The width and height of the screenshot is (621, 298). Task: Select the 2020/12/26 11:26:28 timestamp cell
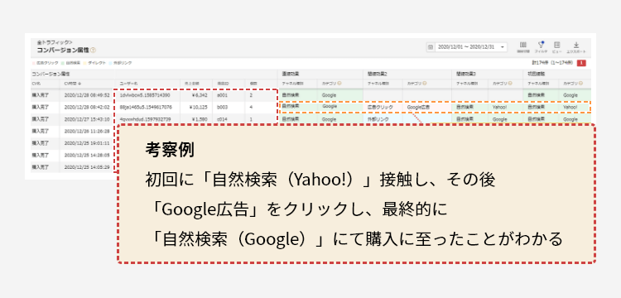(x=87, y=131)
